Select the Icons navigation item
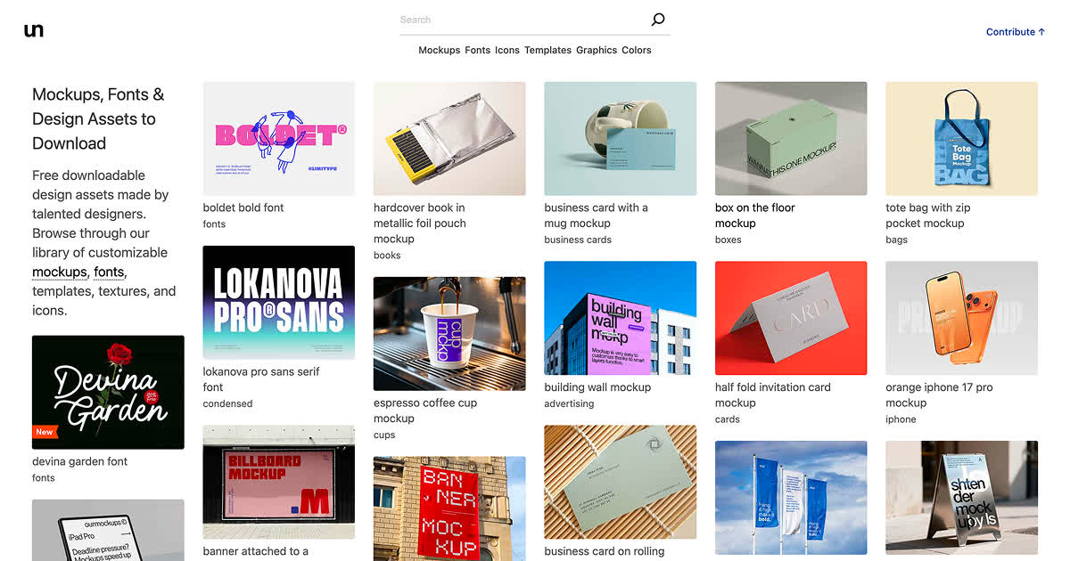 [x=507, y=51]
